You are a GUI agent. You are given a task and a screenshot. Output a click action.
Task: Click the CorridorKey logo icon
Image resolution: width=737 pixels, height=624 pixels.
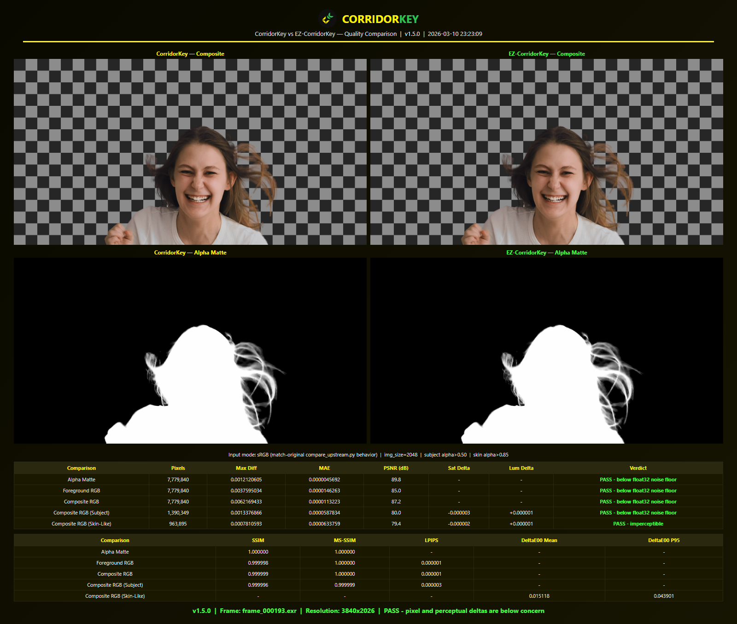pos(328,19)
